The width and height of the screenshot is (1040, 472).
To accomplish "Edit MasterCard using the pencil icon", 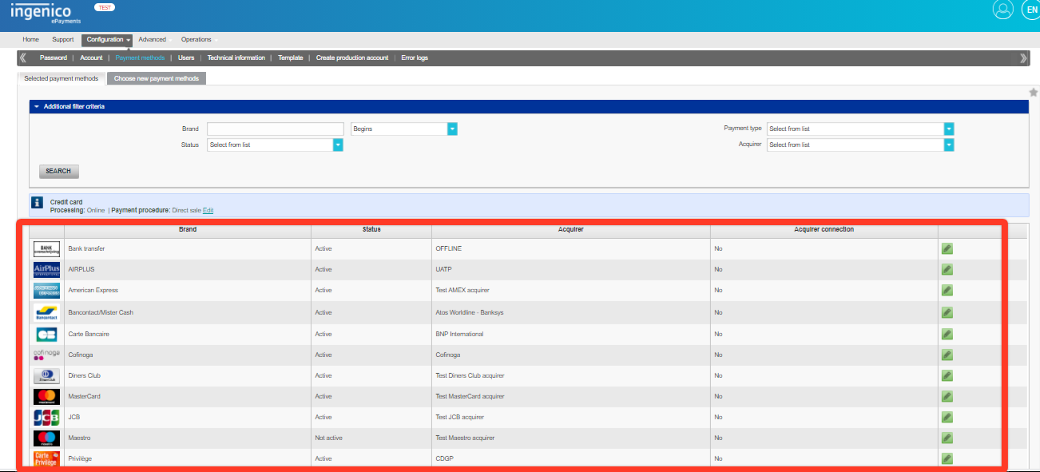I will pos(947,396).
